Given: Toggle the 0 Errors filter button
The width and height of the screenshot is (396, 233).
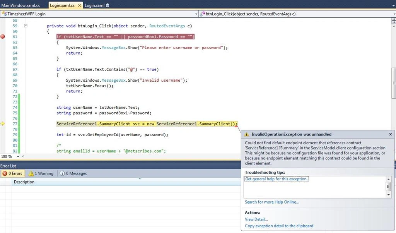Looking at the screenshot, I should [x=12, y=173].
